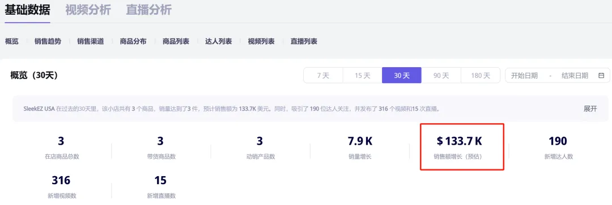Click the 结束日期 input field
Image resolution: width=612 pixels, height=205 pixels.
pyautogui.click(x=575, y=76)
